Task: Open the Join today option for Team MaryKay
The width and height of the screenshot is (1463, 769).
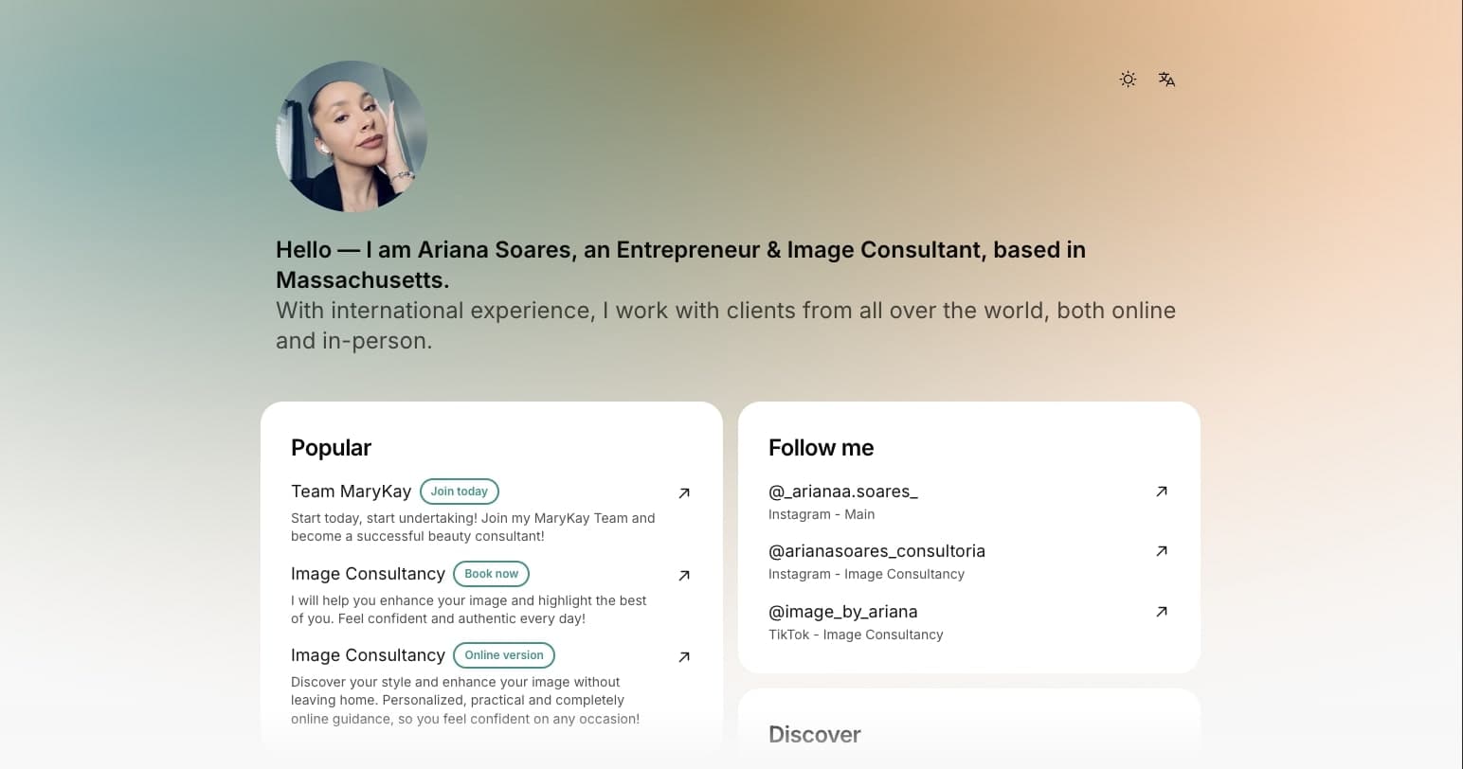Action: [459, 491]
